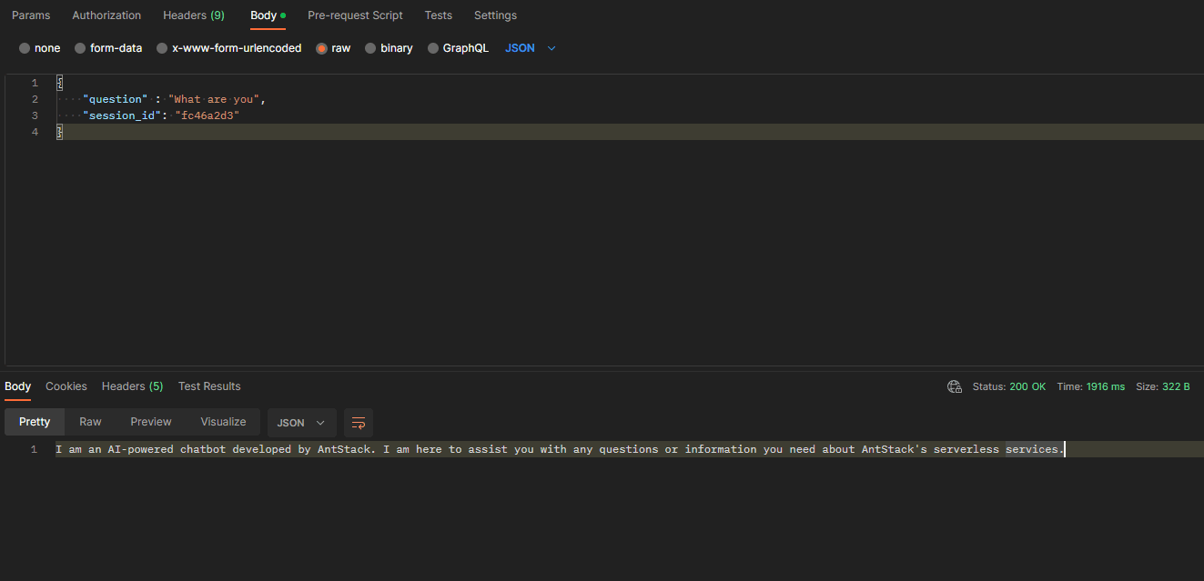
Task: Switch to the Tests tab
Action: 439,15
